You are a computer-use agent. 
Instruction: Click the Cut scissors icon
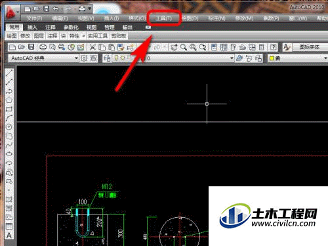(92, 47)
